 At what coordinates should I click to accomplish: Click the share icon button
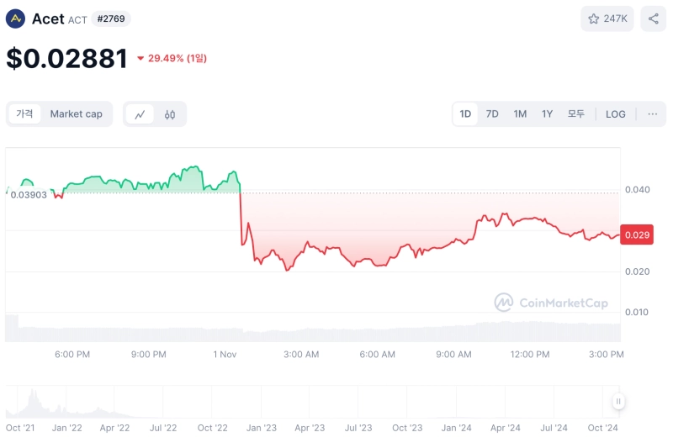(654, 18)
